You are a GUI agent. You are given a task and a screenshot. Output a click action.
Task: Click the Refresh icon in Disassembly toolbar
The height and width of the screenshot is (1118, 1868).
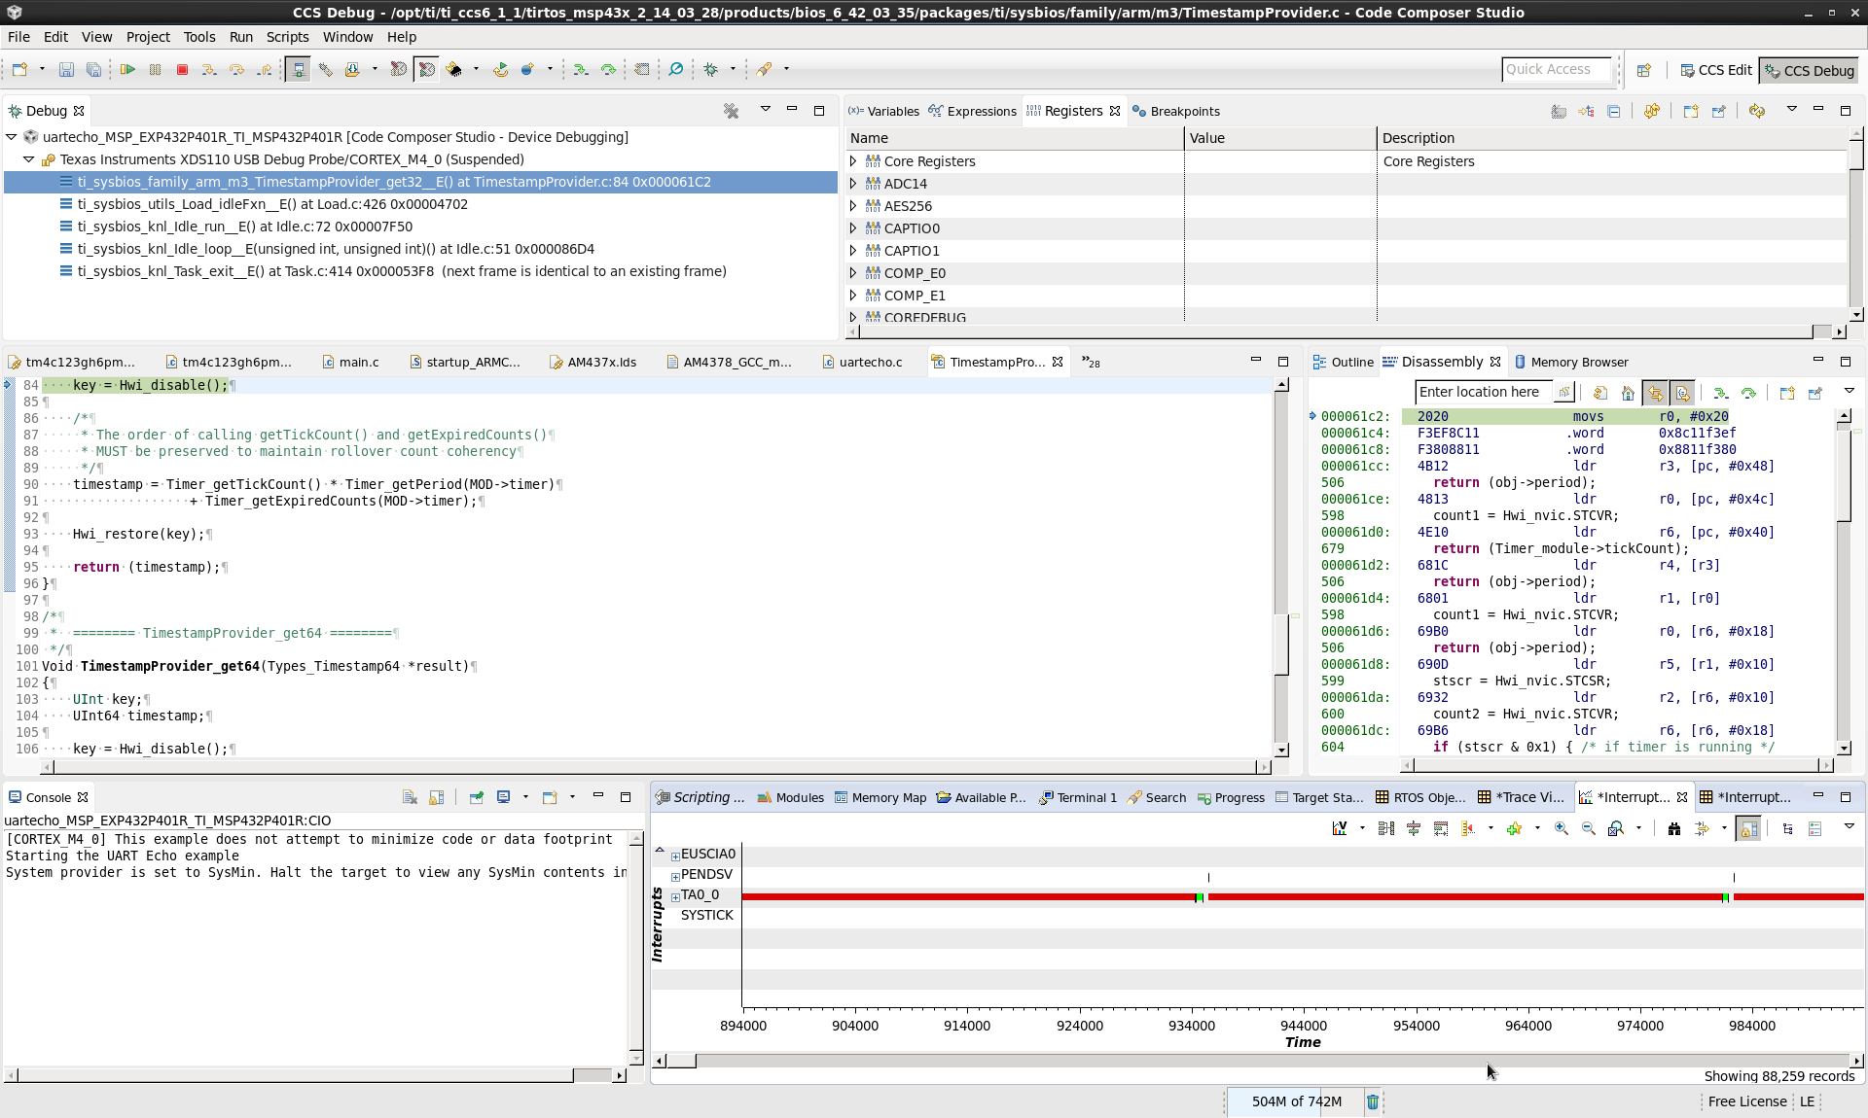(1600, 393)
